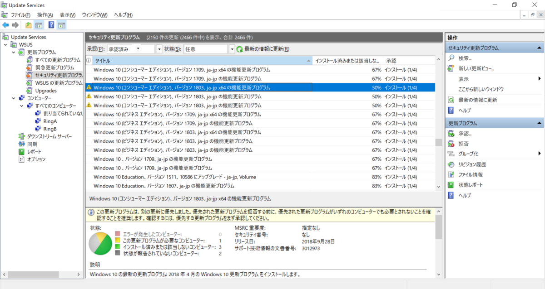
Task: Click the レポート icon in tree
Action: click(x=22, y=152)
